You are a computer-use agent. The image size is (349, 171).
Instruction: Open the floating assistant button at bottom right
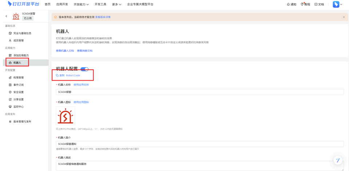point(338,160)
